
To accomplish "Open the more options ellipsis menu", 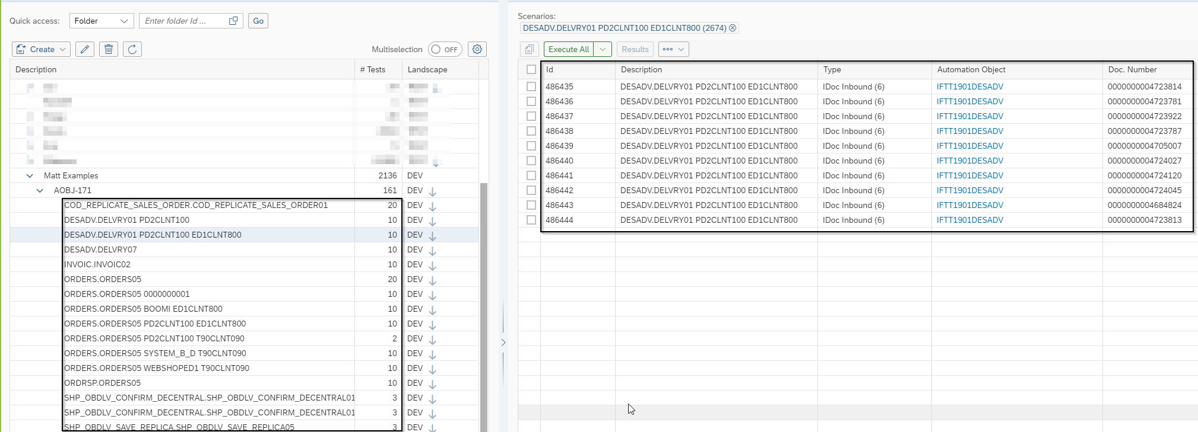I will [x=673, y=49].
